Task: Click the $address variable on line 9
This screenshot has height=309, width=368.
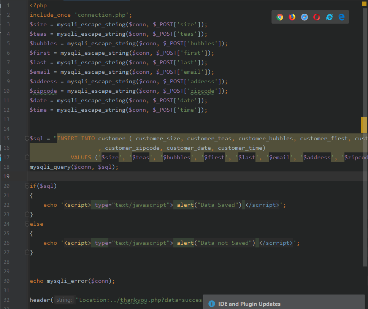Action: [x=43, y=81]
